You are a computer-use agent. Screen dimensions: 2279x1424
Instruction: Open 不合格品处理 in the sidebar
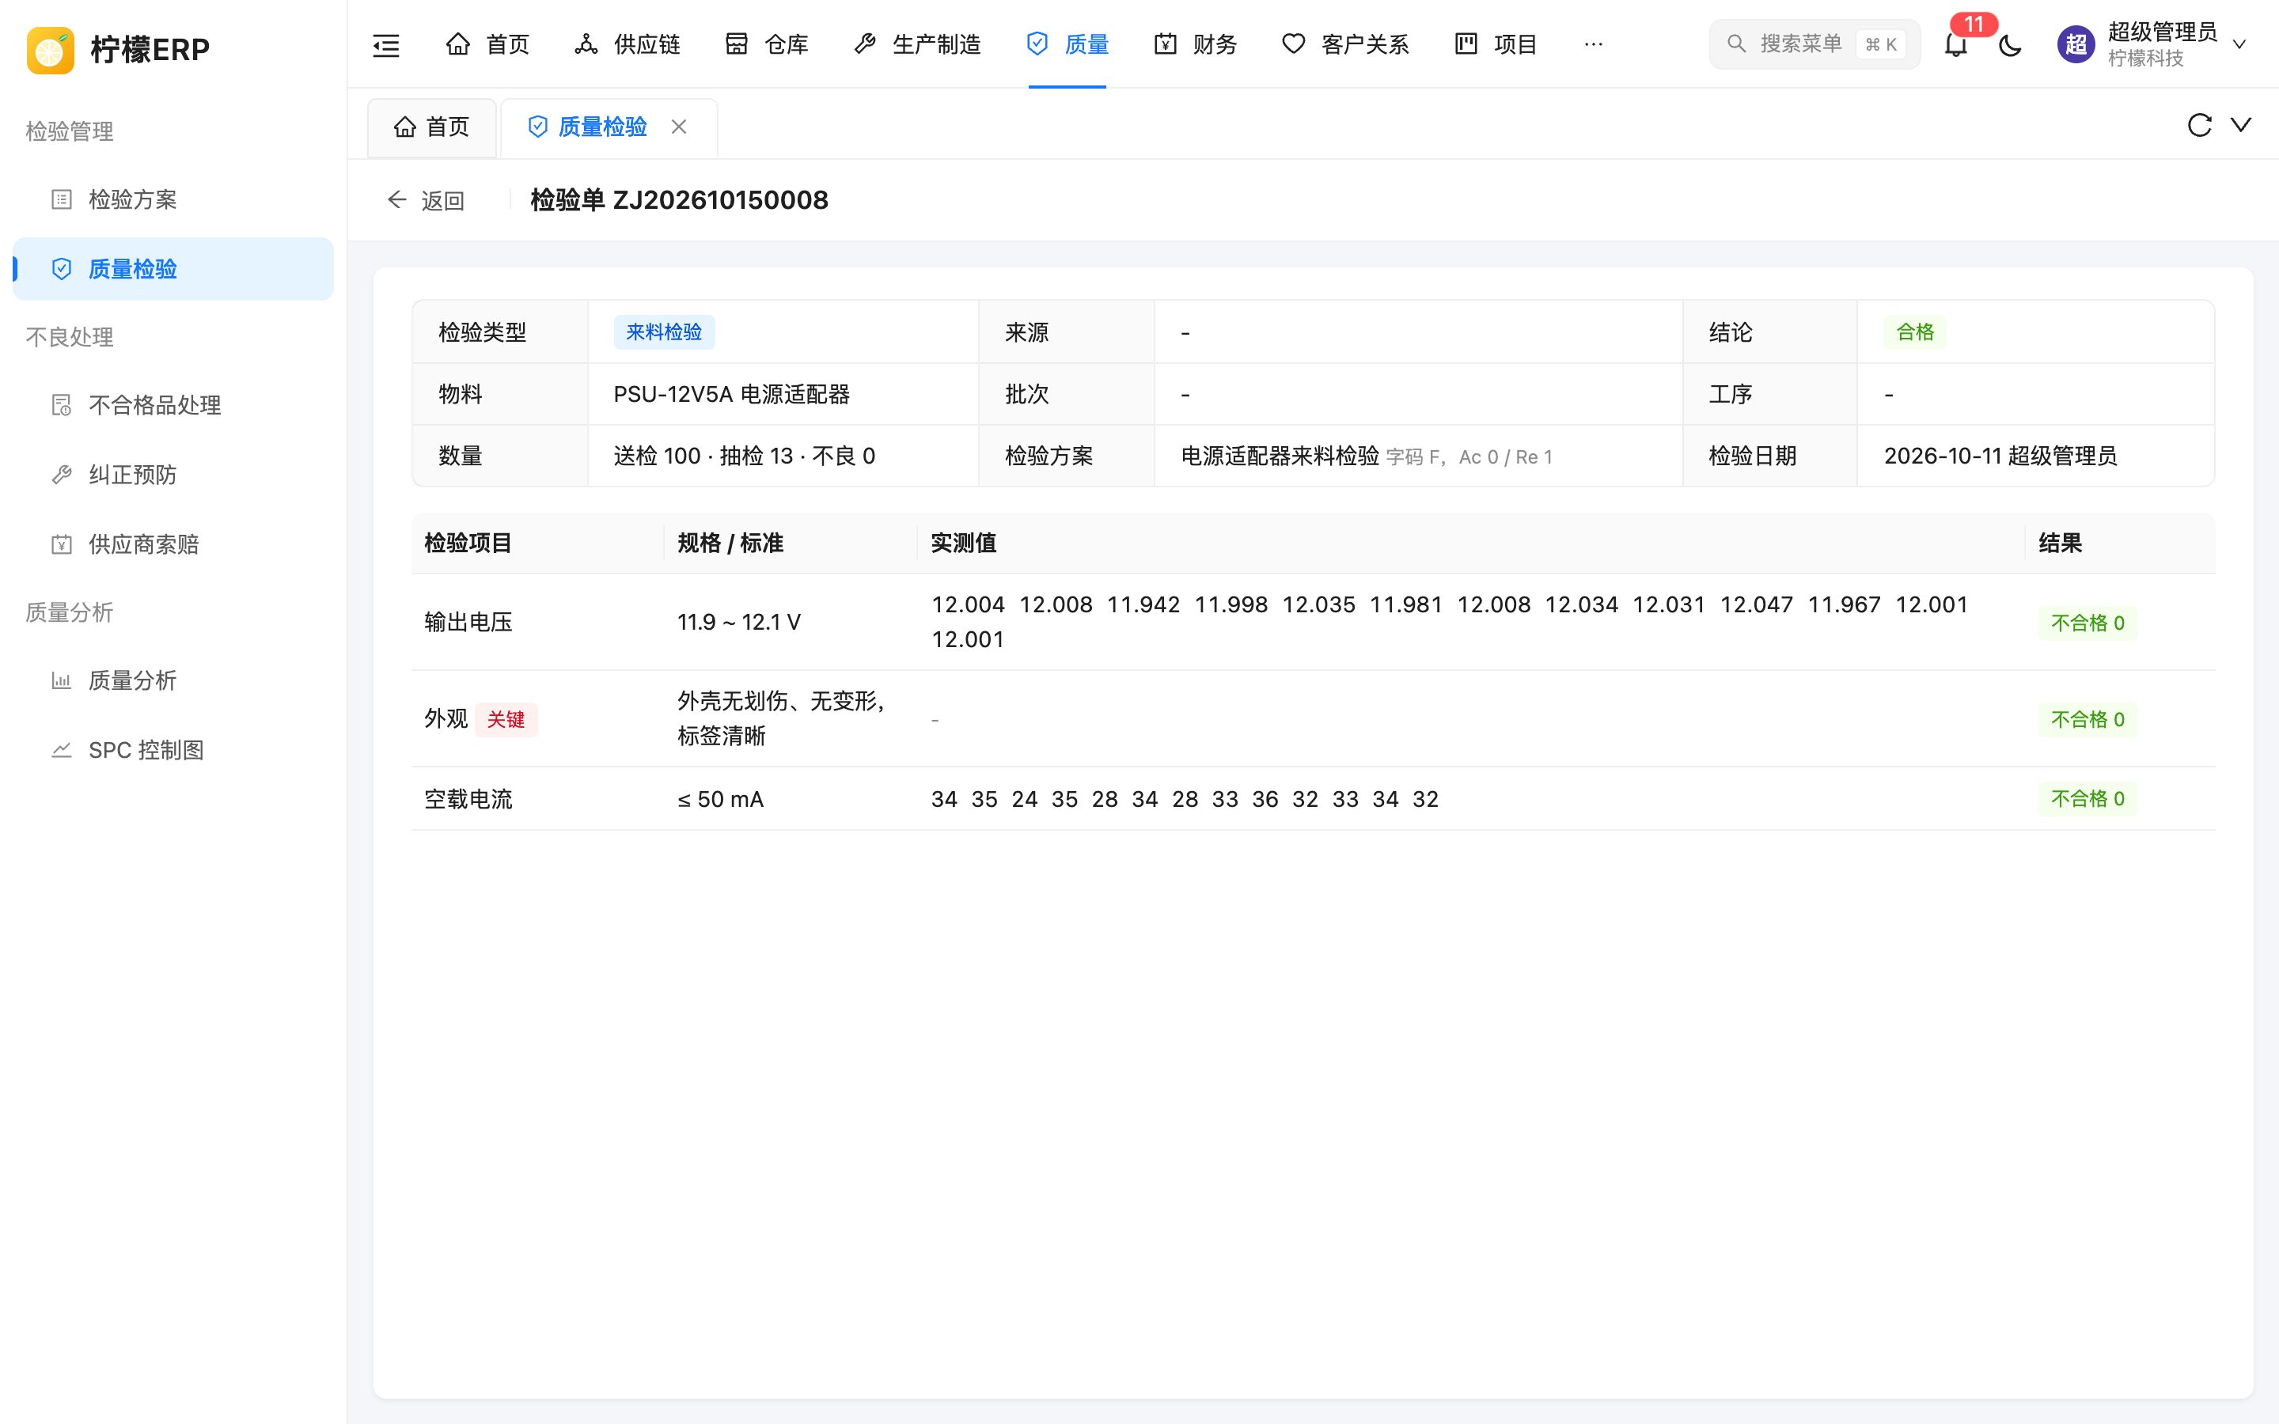[x=173, y=405]
